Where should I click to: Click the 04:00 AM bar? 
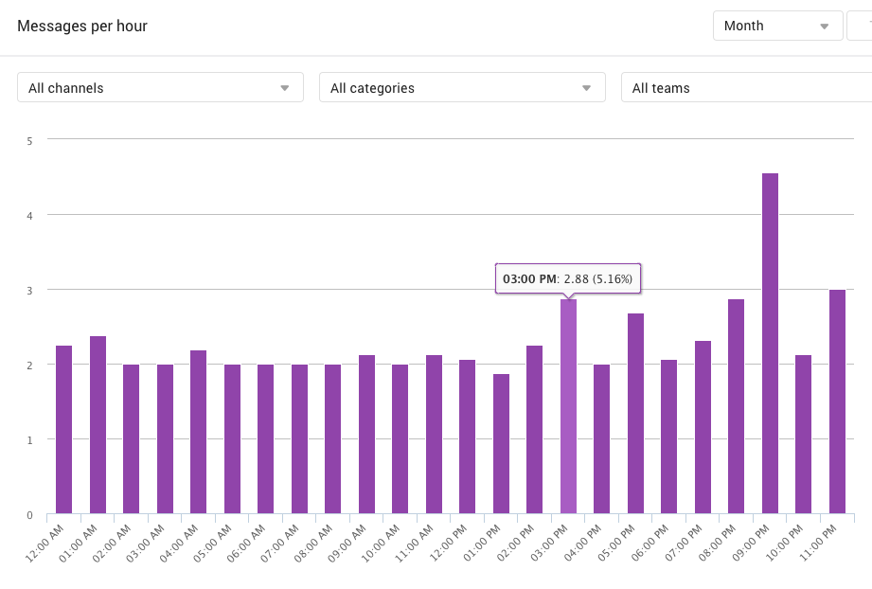click(198, 432)
